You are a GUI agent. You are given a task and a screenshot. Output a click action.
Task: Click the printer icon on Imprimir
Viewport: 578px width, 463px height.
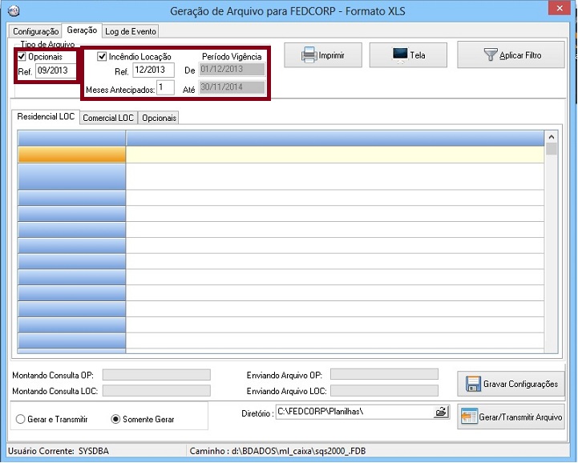click(x=309, y=55)
